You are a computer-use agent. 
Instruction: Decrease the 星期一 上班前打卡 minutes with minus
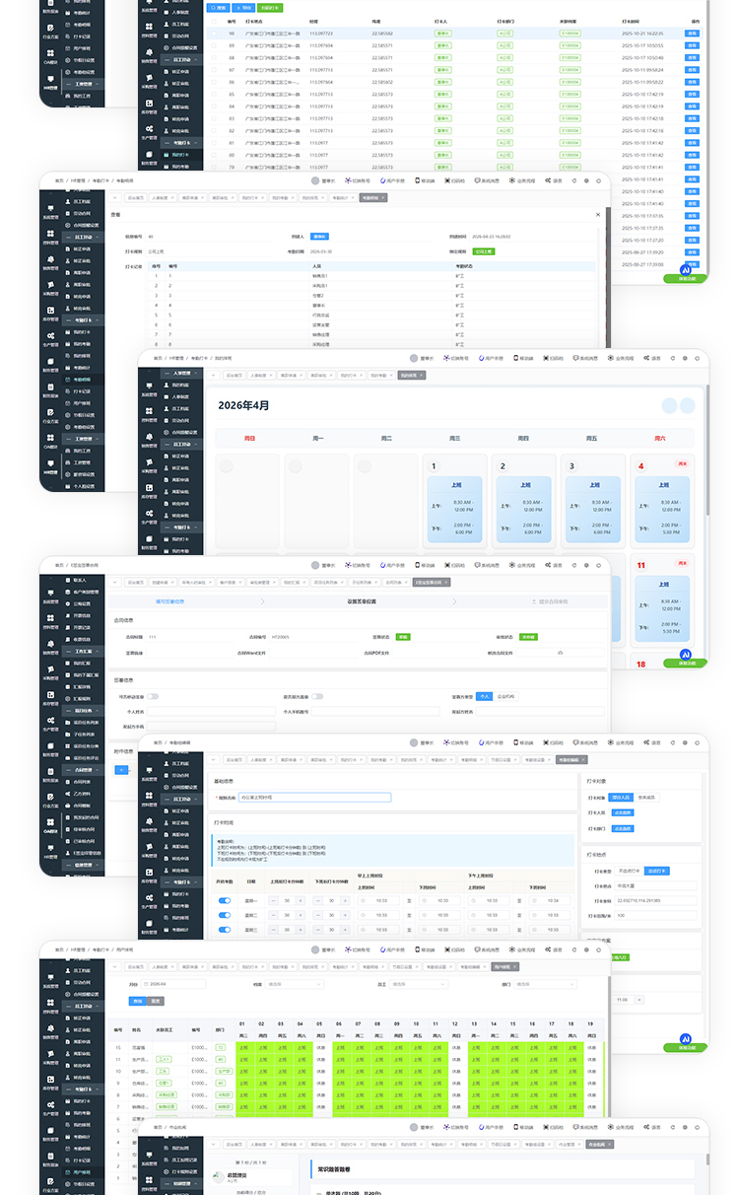click(275, 900)
